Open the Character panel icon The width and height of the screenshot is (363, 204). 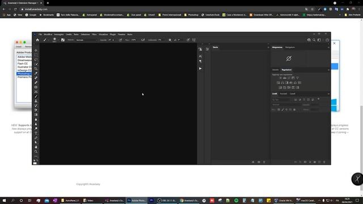pos(200,56)
